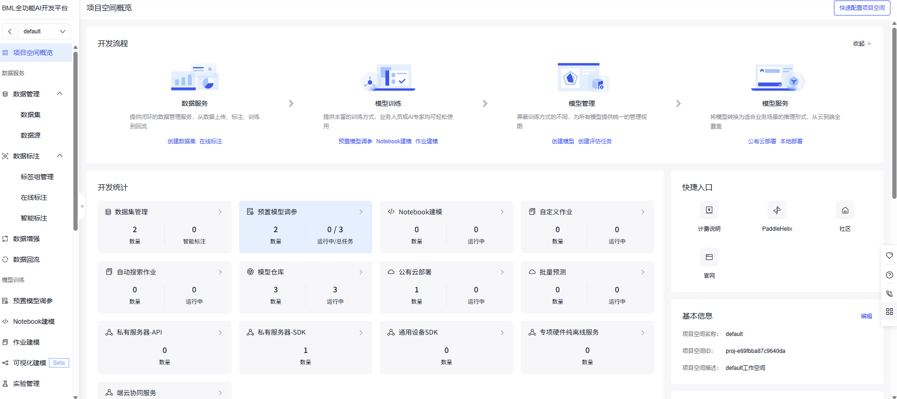The width and height of the screenshot is (897, 399).
Task: Open 智能标注 in the sidebar
Action: click(x=34, y=218)
